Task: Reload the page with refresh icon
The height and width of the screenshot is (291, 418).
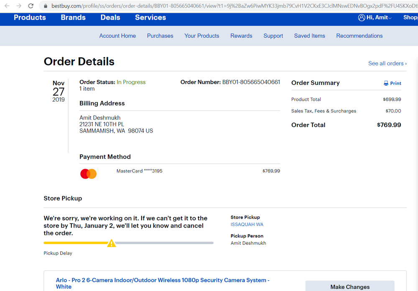Action: coord(31,6)
